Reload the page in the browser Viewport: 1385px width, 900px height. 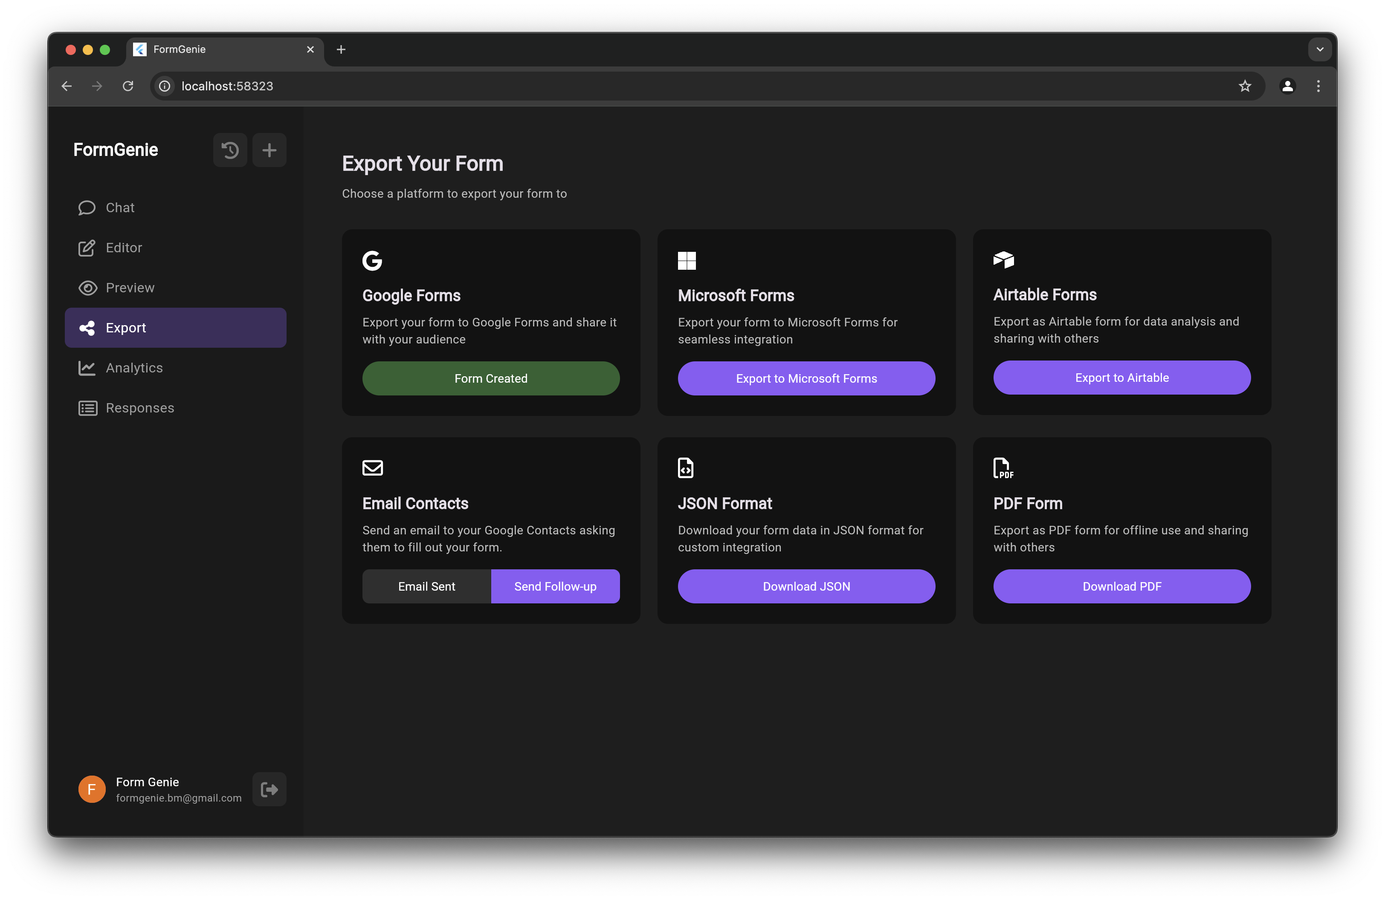coord(128,86)
